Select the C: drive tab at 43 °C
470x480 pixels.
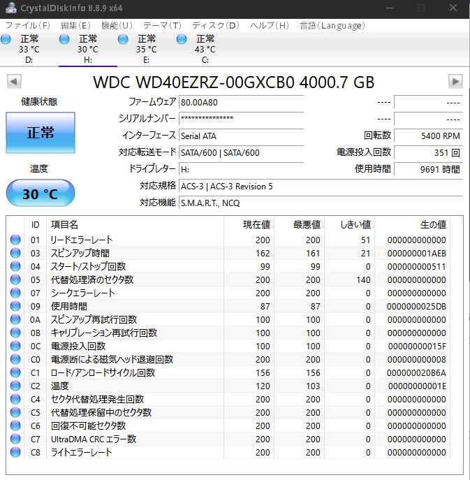(x=205, y=49)
